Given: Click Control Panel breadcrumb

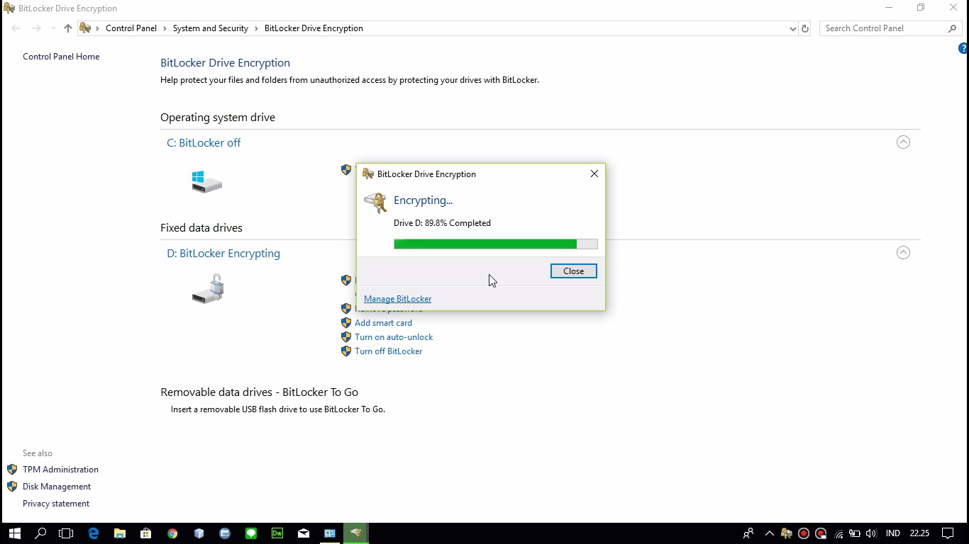Looking at the screenshot, I should pyautogui.click(x=131, y=28).
